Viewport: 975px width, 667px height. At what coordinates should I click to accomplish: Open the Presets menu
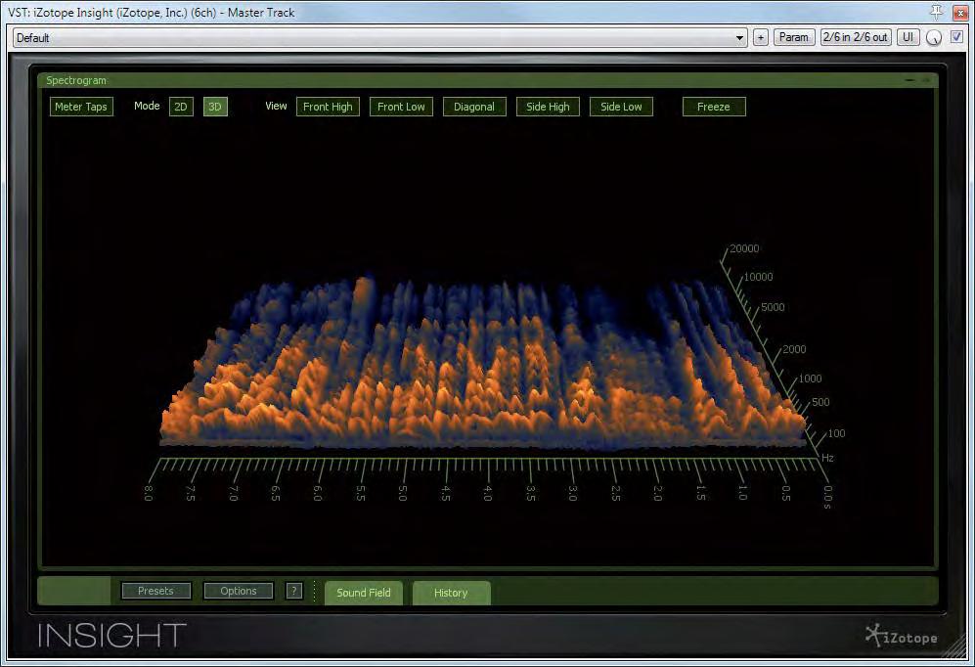pos(156,591)
